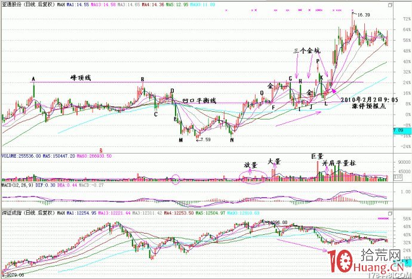412x279 pixels.
Task: Click the DEA:0.44 value label
Action: coord(66,185)
